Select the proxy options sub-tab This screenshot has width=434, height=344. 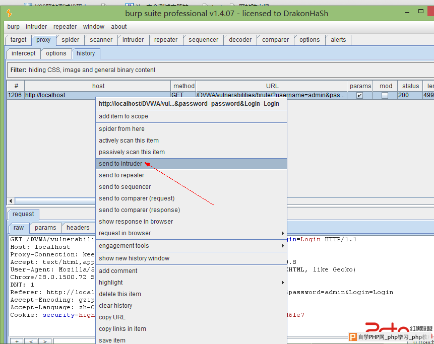point(56,53)
